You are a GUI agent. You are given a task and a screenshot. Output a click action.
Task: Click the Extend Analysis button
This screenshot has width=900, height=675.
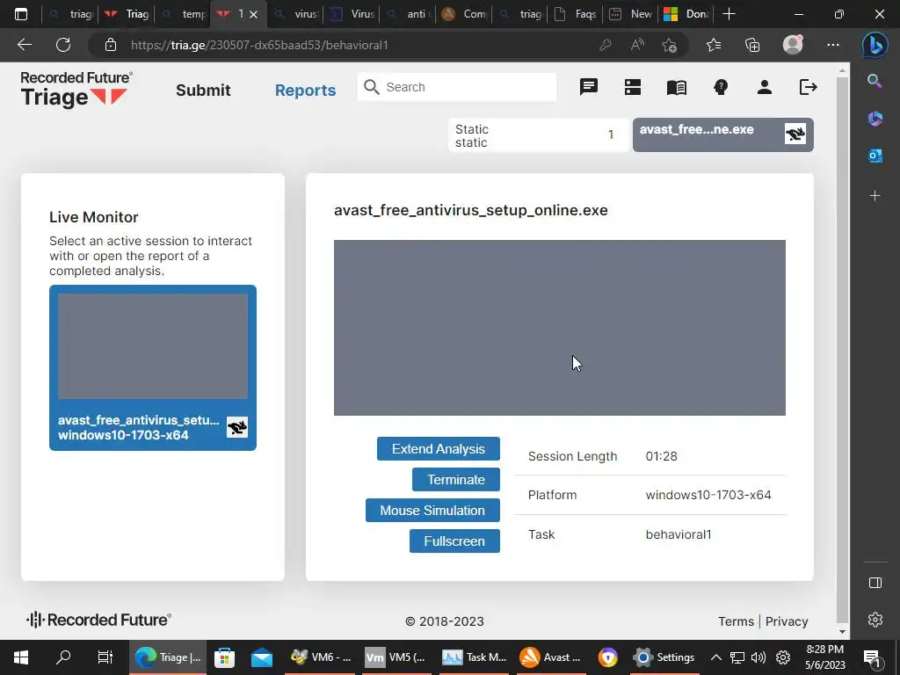439,449
